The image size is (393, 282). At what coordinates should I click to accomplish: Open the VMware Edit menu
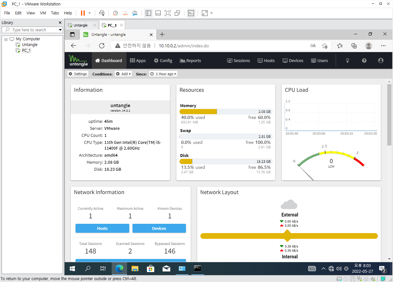pyautogui.click(x=18, y=13)
